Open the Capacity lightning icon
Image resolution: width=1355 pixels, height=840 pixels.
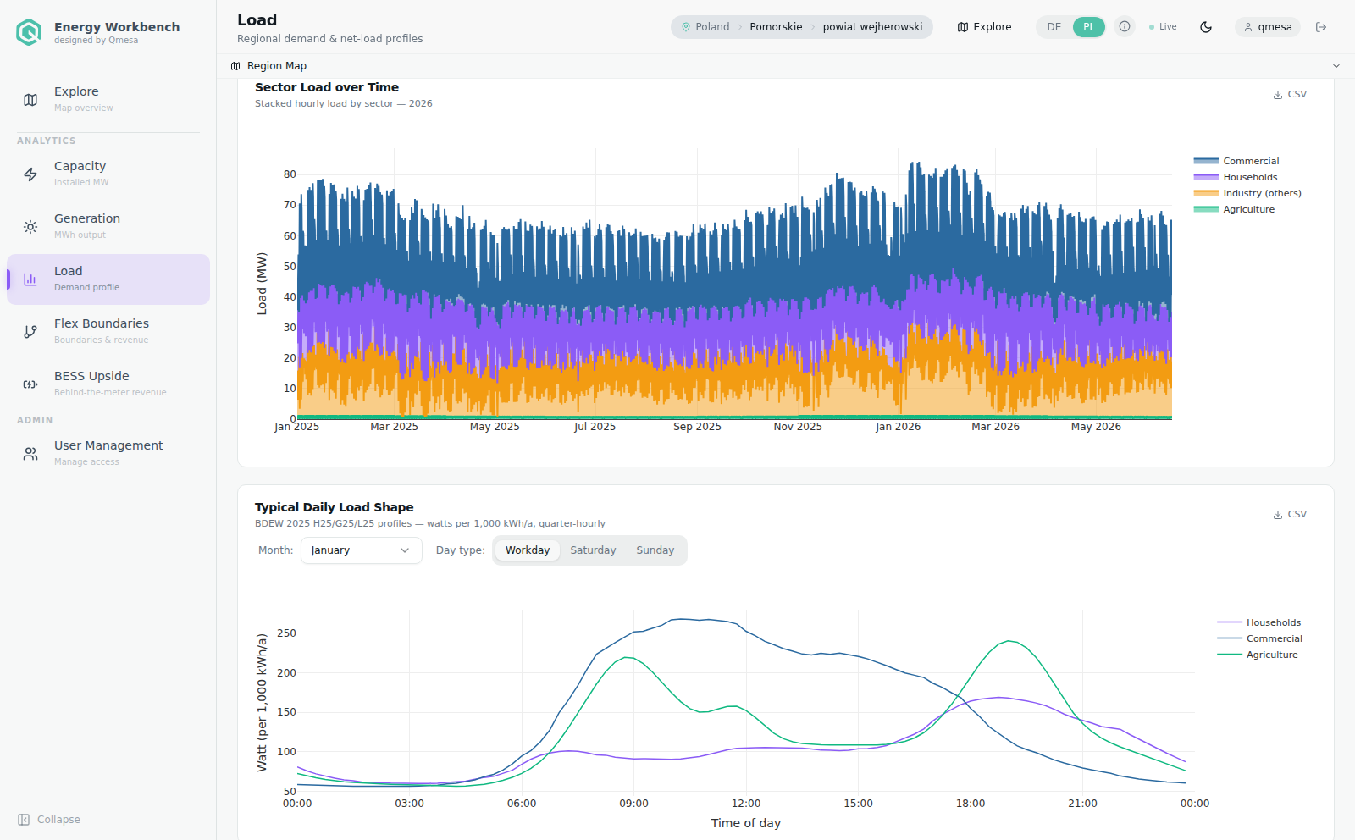point(30,174)
